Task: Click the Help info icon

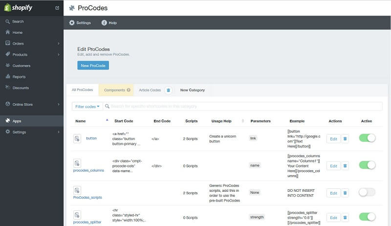Action: pyautogui.click(x=104, y=23)
